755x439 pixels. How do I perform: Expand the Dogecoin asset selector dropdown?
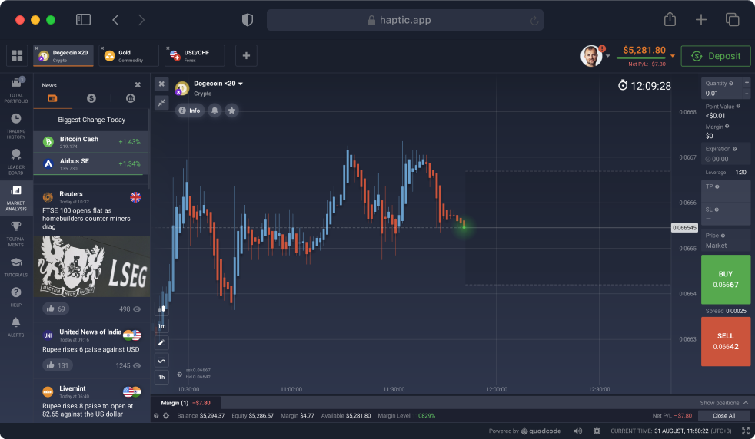pyautogui.click(x=241, y=84)
